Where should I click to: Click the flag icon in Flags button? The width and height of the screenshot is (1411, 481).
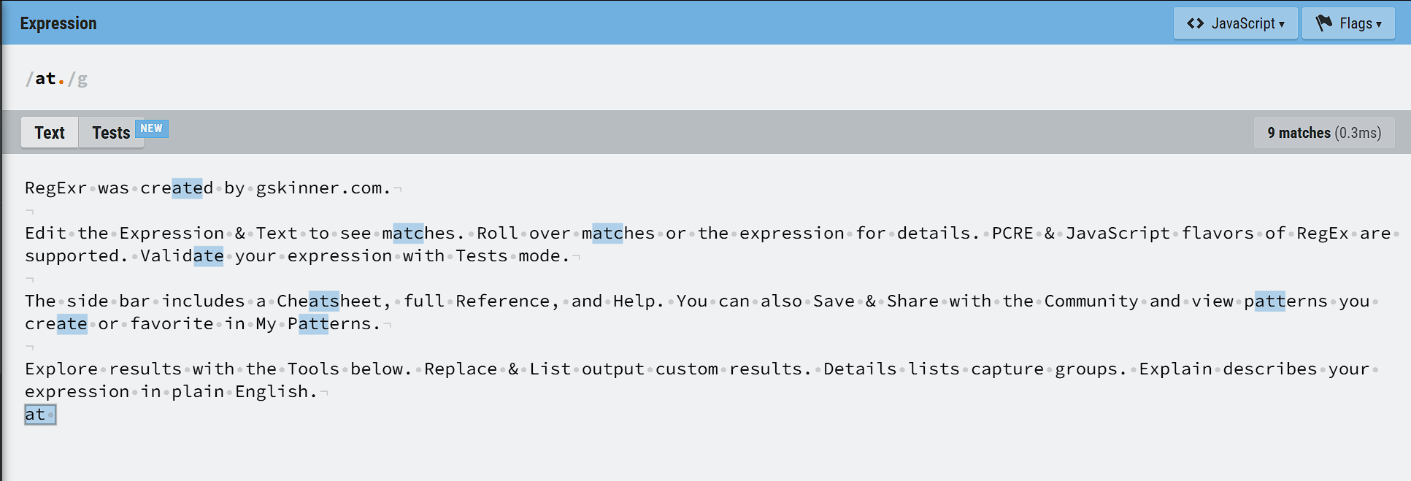1324,23
